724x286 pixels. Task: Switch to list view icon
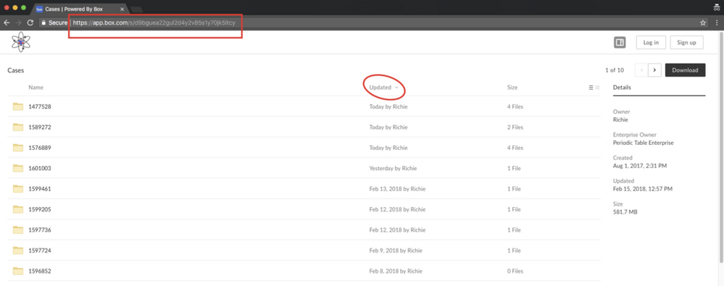point(591,88)
